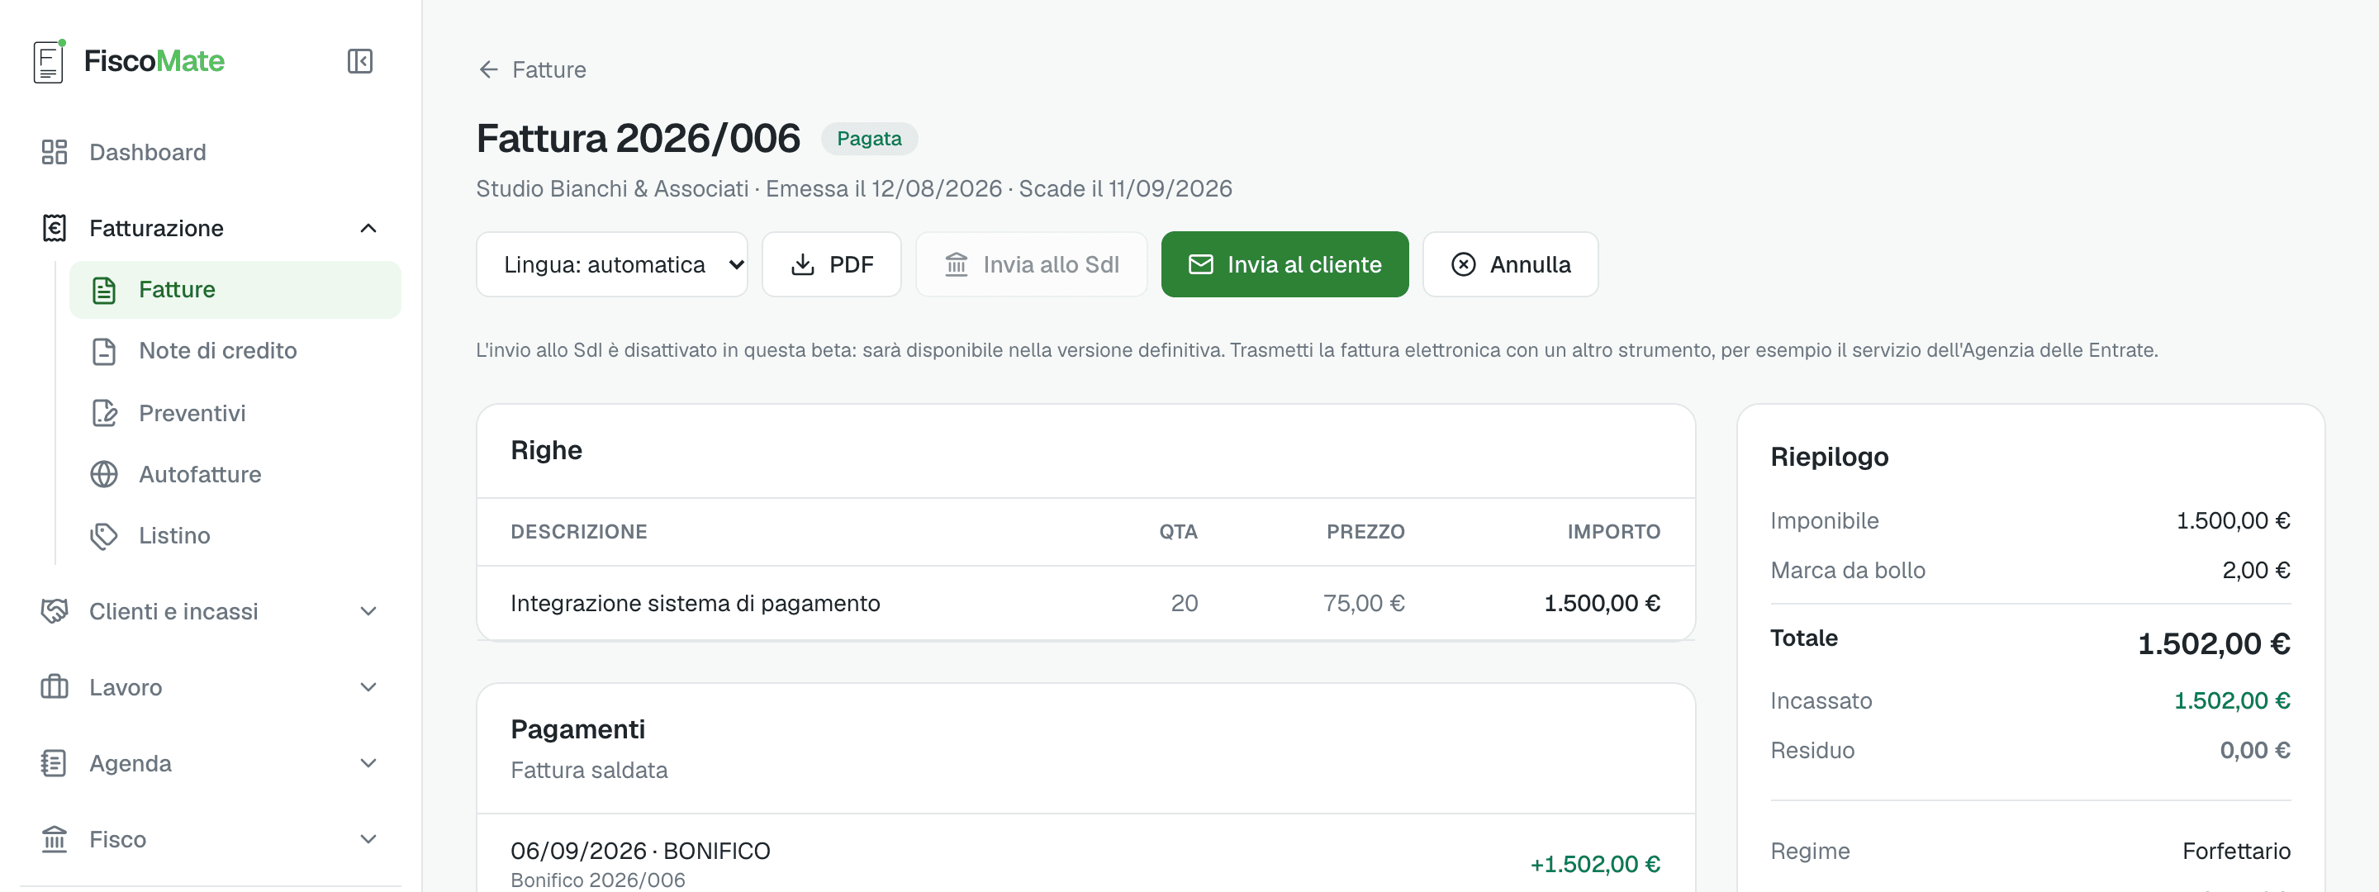The height and width of the screenshot is (892, 2379).
Task: Click the Pagata status badge
Action: click(868, 139)
